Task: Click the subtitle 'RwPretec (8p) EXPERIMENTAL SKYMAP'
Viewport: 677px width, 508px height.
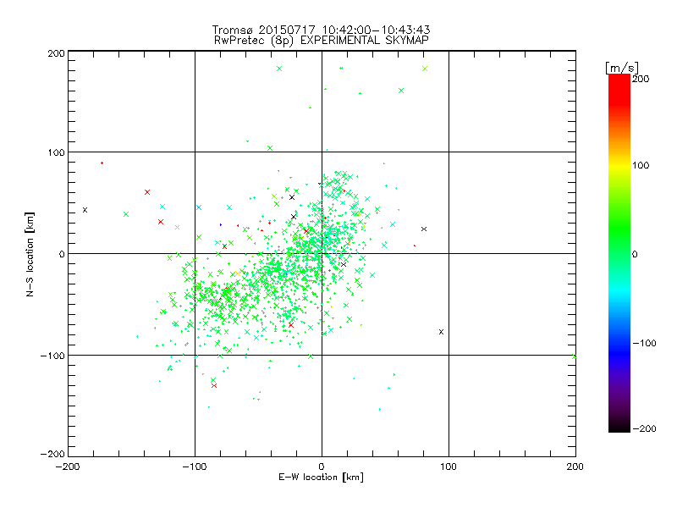Action: point(322,41)
